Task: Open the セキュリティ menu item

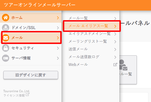Action: click(x=31, y=48)
